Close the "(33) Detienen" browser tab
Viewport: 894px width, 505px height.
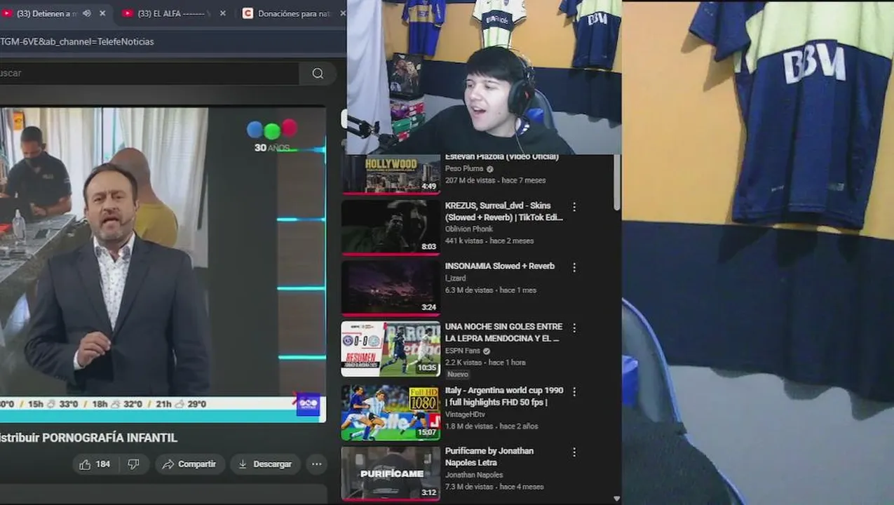pos(102,13)
